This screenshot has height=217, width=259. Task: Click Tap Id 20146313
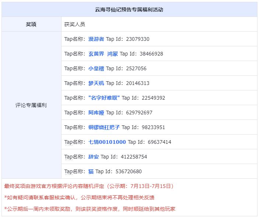coord(128,83)
